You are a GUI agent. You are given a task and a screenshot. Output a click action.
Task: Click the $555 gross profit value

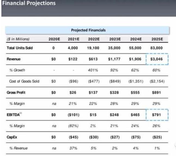click(136, 93)
